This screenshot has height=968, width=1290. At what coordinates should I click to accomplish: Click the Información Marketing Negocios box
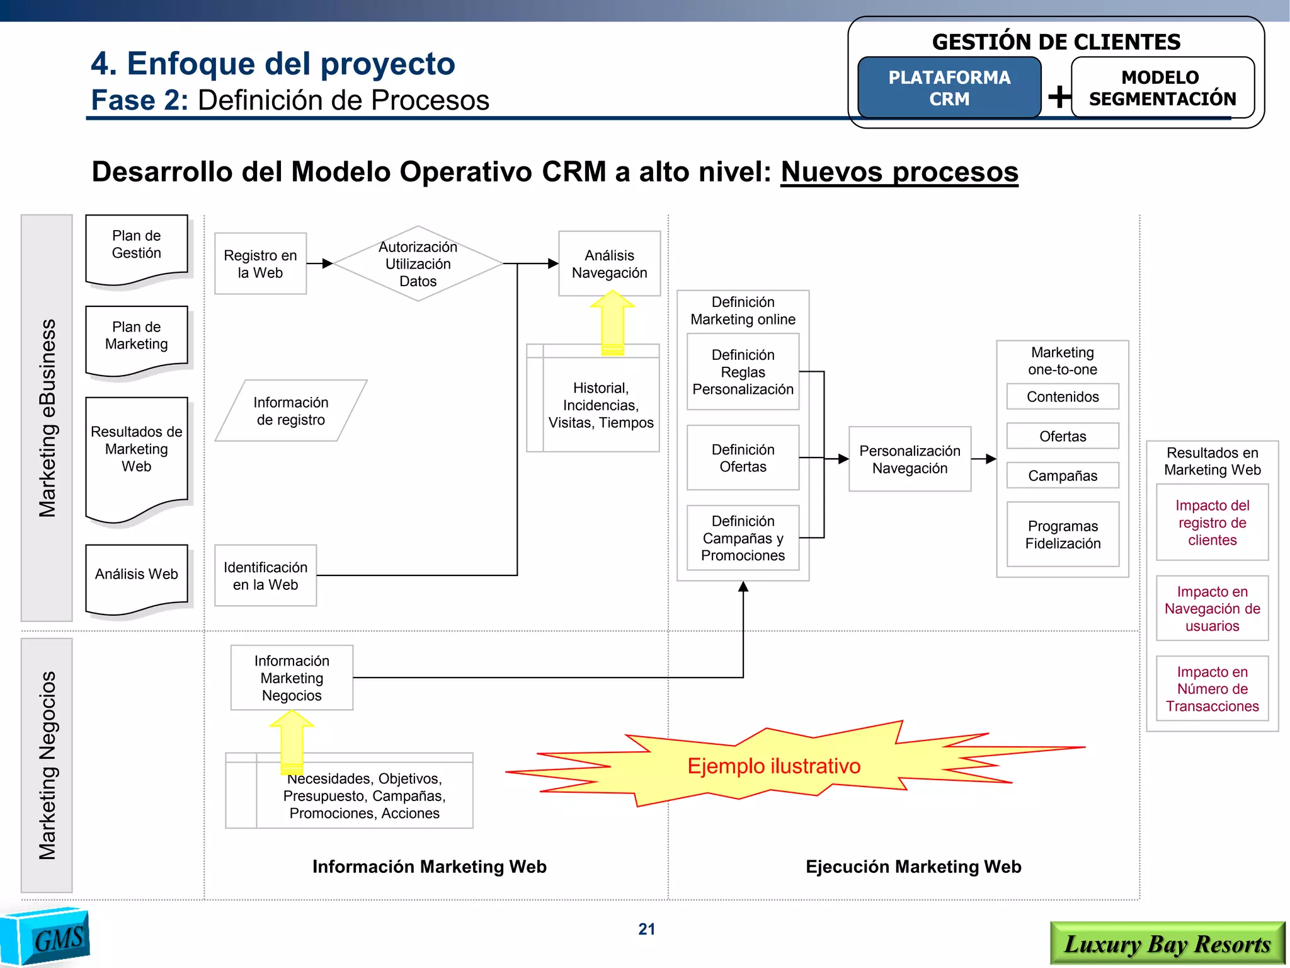292,677
